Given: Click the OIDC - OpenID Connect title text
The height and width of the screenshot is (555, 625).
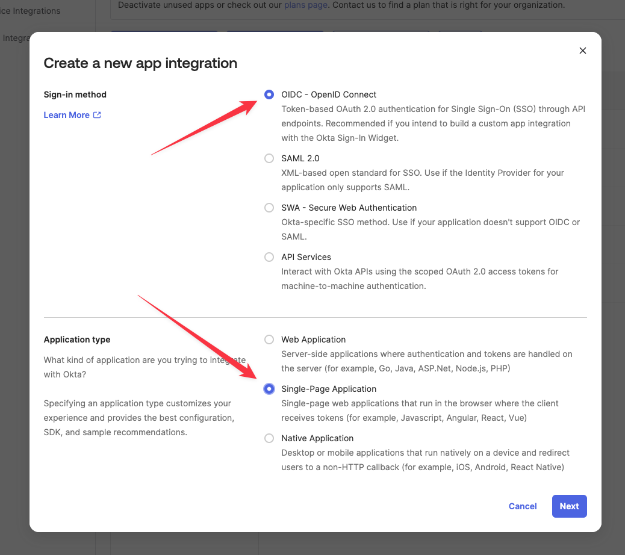Looking at the screenshot, I should point(329,95).
